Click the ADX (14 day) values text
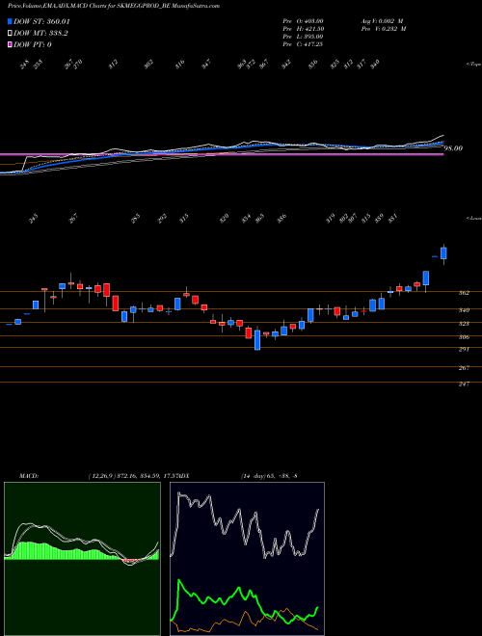This screenshot has height=636, width=482. (x=269, y=476)
